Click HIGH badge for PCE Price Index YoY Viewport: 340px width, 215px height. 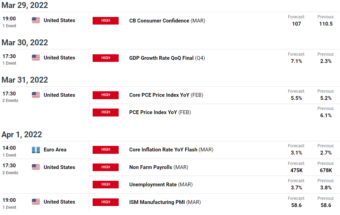coord(105,112)
